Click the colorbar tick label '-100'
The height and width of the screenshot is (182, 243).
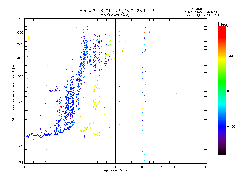pyautogui.click(x=231, y=126)
